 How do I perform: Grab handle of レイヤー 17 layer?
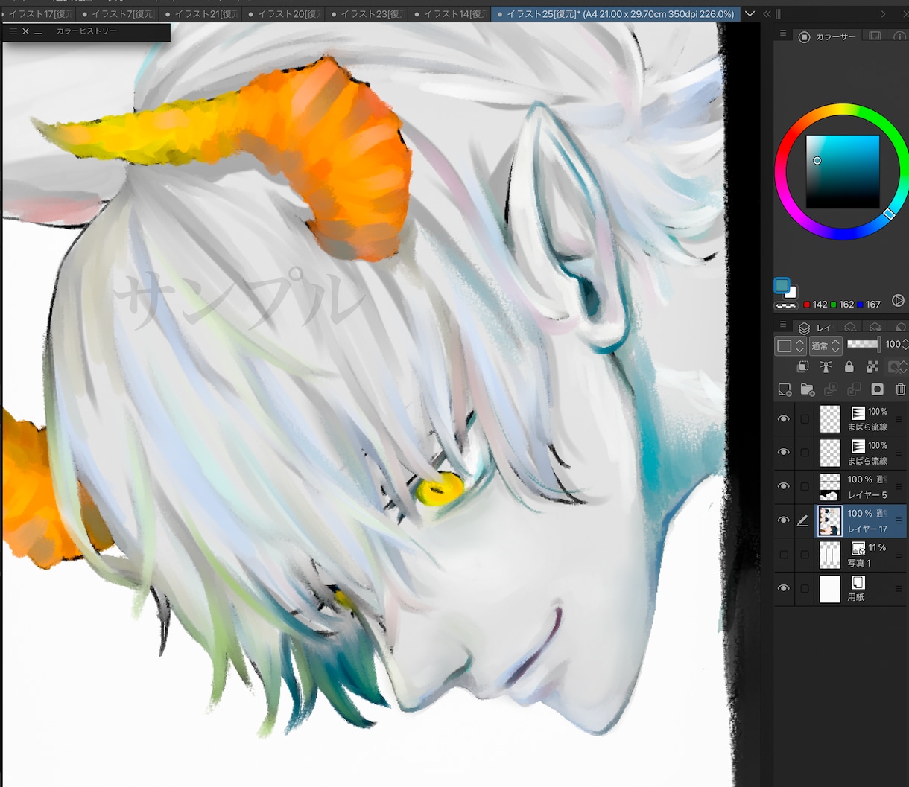(x=899, y=521)
